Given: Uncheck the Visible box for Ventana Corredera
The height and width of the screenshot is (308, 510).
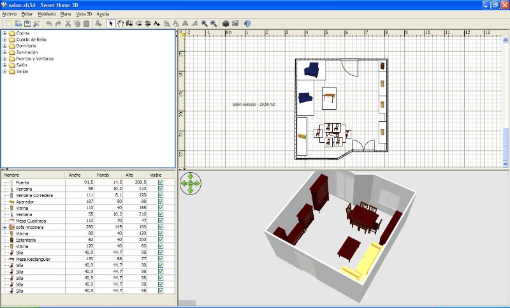Looking at the screenshot, I should point(161,195).
